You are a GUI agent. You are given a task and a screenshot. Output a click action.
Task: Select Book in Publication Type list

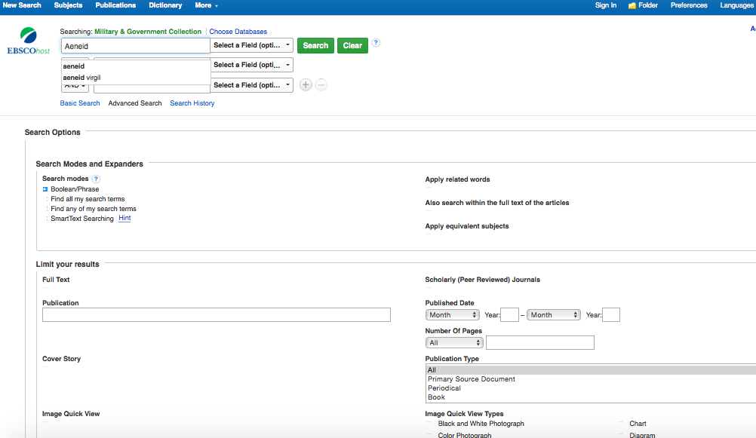click(x=591, y=397)
